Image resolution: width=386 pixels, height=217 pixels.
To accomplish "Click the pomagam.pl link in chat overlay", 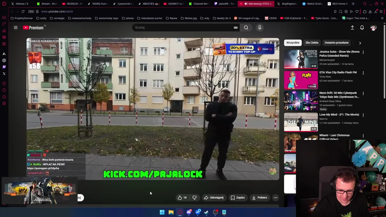I will (x=43, y=168).
